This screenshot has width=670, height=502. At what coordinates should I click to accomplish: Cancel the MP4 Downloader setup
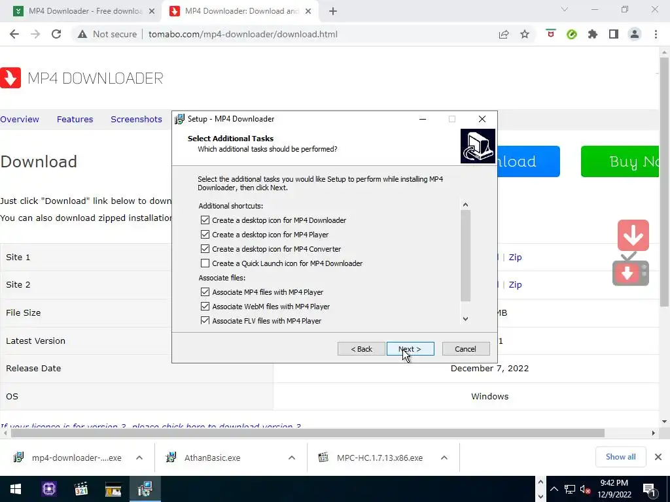465,349
